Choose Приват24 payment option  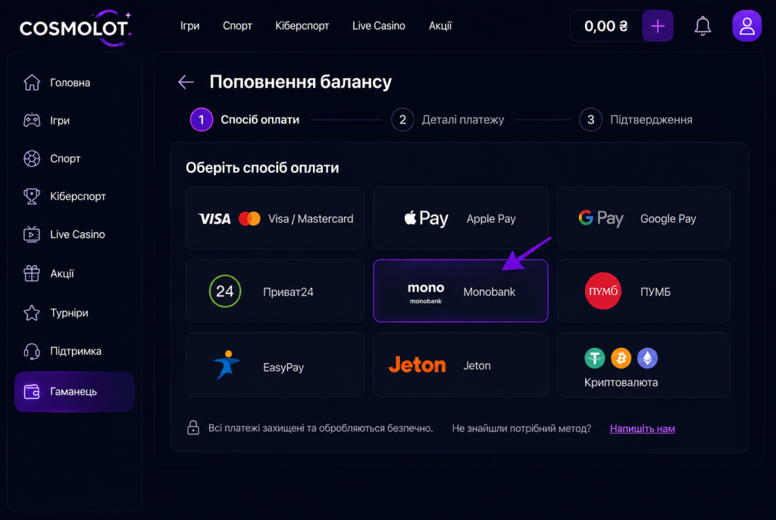pyautogui.click(x=274, y=291)
